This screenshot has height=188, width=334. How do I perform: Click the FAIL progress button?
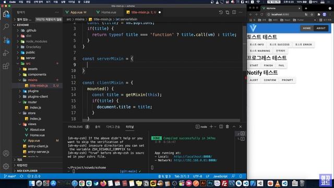pos(281,65)
